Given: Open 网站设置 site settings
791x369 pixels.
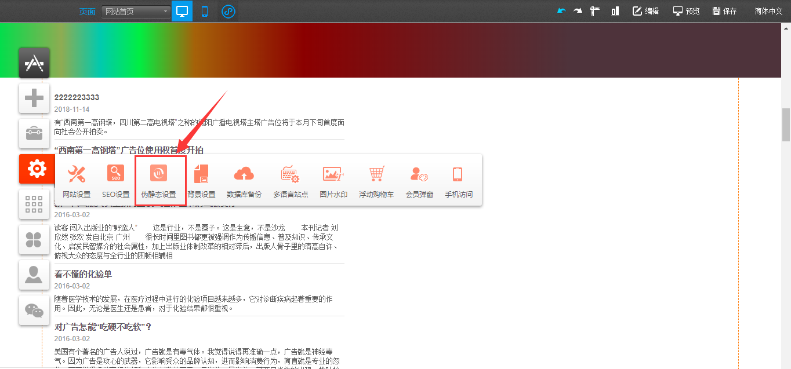Looking at the screenshot, I should 77,180.
